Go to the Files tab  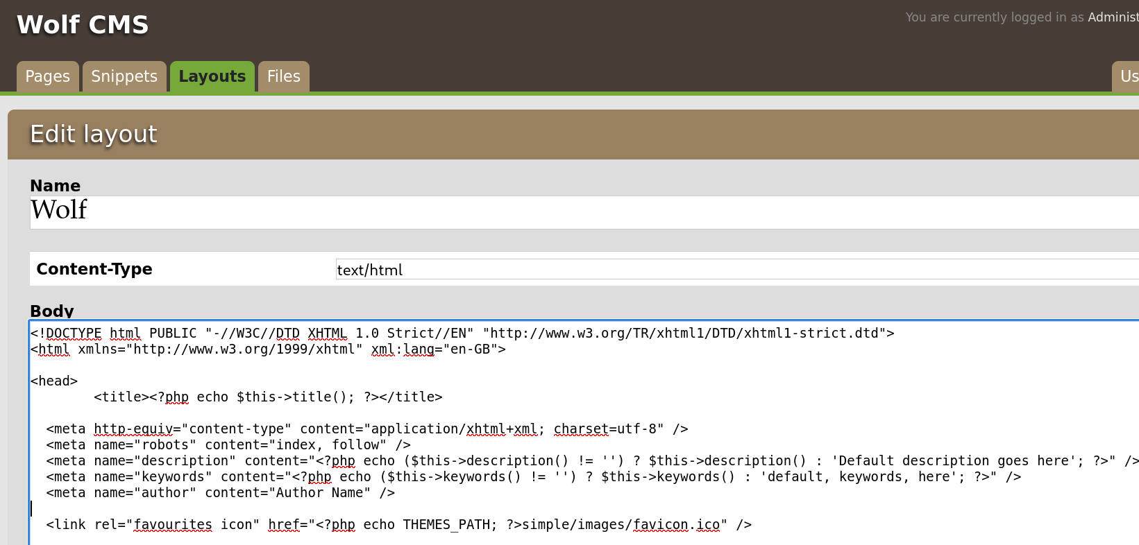[284, 76]
